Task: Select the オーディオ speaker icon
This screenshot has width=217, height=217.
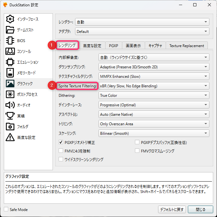Action: 10,105
